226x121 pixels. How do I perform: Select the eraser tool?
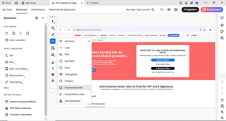(53, 62)
